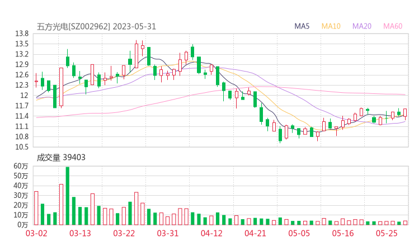This screenshot has height=246, width=414.
Task: Click the chart title 五方光电[SZ002962] 2023-05-31
Action: click(96, 27)
